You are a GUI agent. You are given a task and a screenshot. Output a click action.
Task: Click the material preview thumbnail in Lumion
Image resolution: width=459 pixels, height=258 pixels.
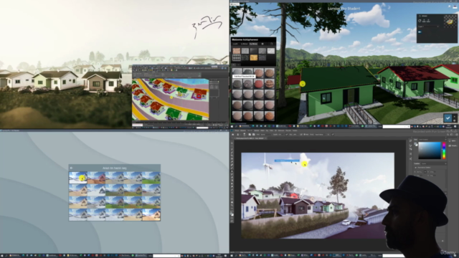pyautogui.click(x=450, y=21)
